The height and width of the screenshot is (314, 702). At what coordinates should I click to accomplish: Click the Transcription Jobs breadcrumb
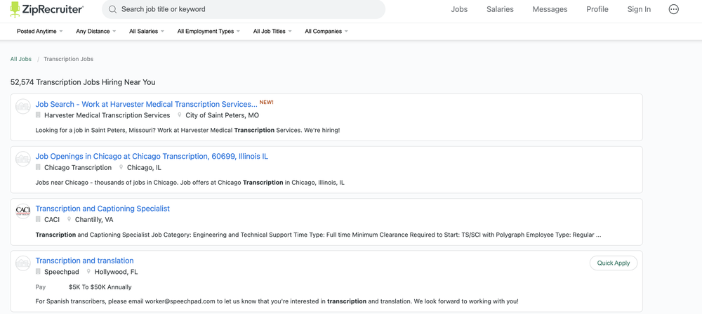pyautogui.click(x=69, y=59)
